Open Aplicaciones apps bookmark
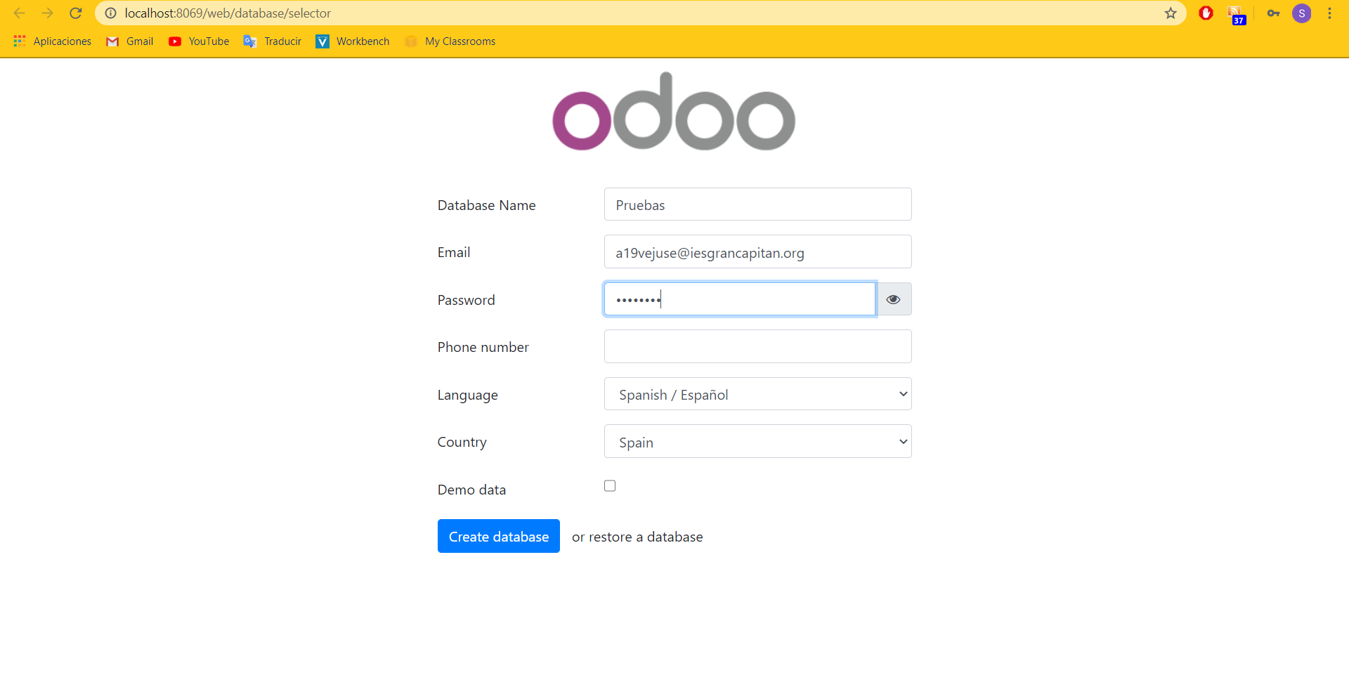Viewport: 1349px width, 687px height. tap(53, 41)
